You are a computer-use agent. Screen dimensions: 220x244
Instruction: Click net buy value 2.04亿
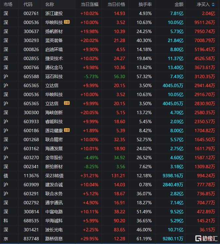click(x=209, y=14)
